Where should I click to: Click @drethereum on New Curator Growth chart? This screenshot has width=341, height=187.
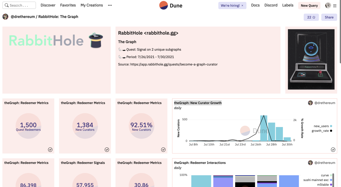(x=325, y=103)
